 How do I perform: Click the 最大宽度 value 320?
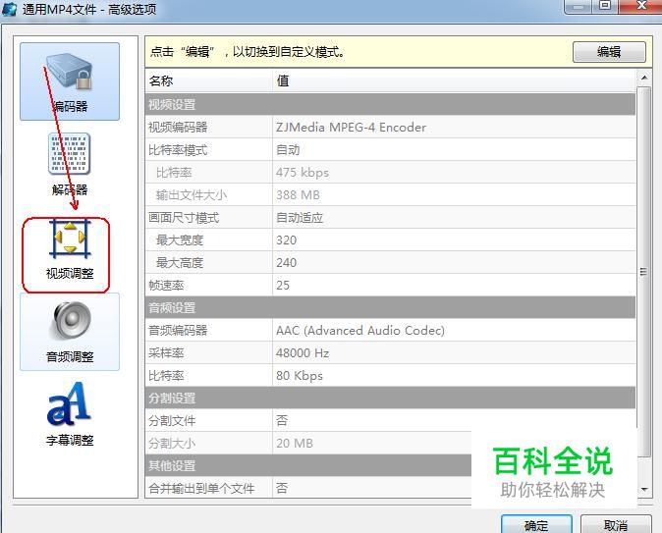coord(286,240)
